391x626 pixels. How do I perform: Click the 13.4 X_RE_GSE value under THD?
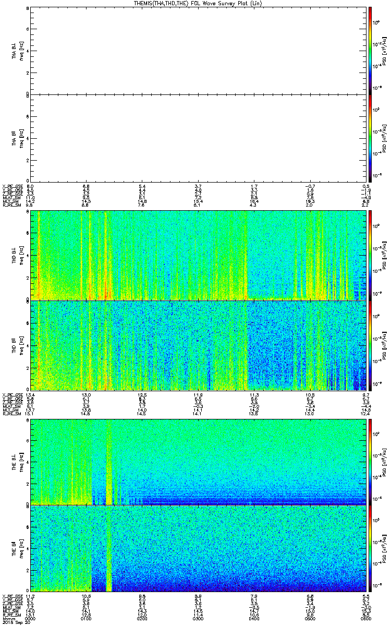(31, 394)
